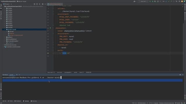Open the Project view selector dropdown
The width and height of the screenshot is (186, 104).
click(x=8, y=4)
